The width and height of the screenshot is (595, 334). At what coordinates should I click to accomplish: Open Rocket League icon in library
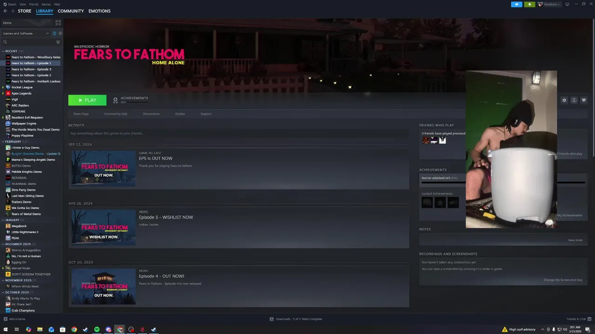click(x=8, y=87)
